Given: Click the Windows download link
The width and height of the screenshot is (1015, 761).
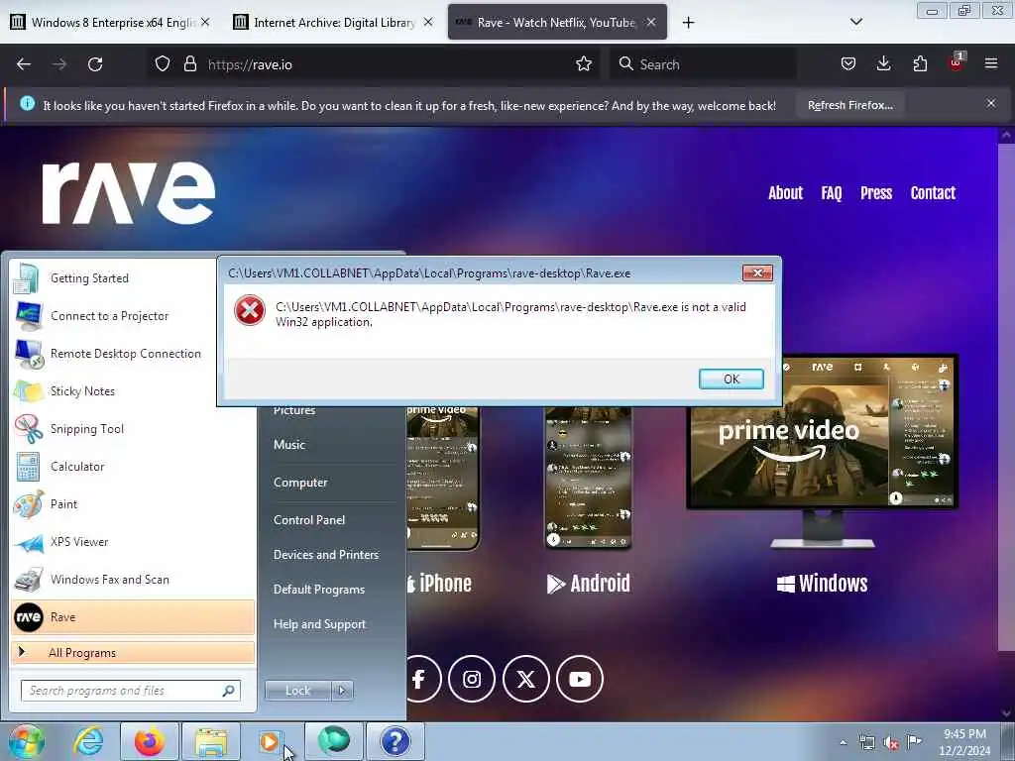Looking at the screenshot, I should click(822, 584).
